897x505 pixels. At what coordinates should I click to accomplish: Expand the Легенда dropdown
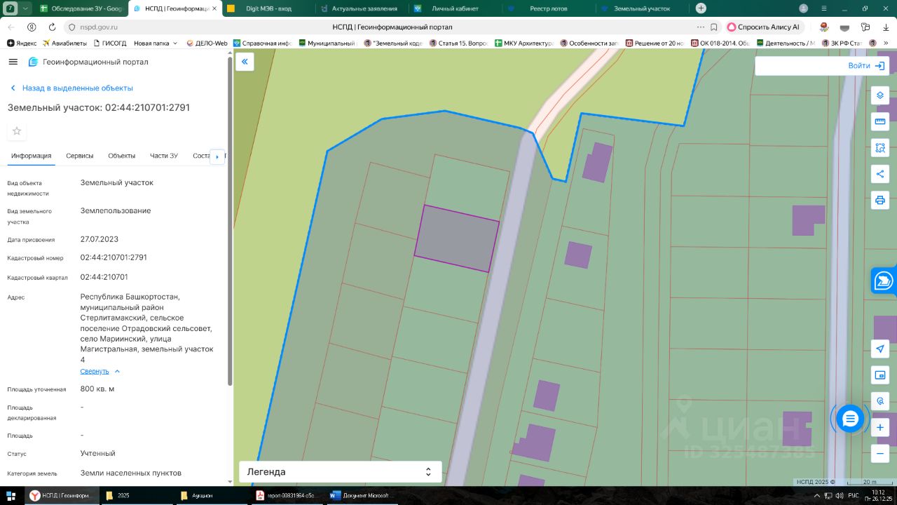tap(341, 472)
